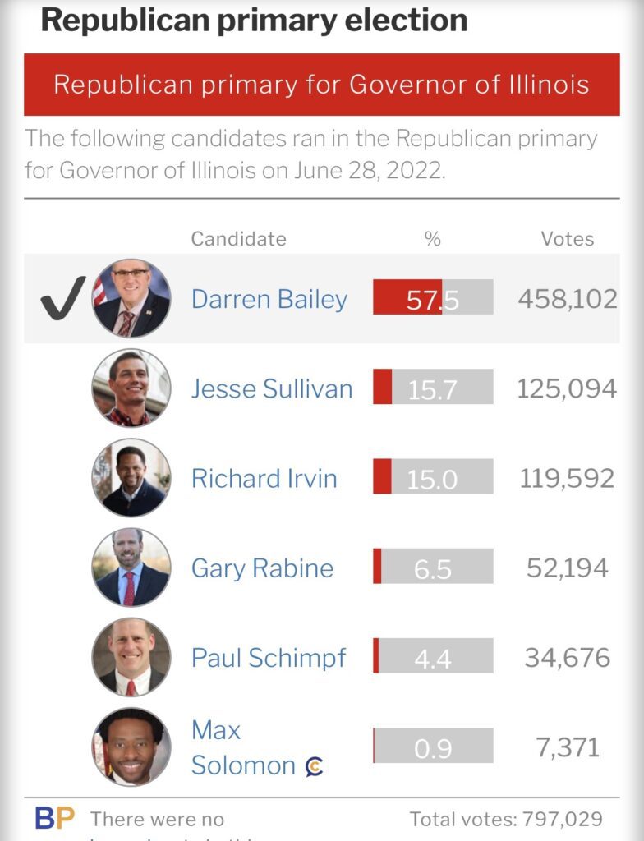Click Gary Rabine's candidate photo
Image resolution: width=644 pixels, height=841 pixels.
(x=131, y=568)
